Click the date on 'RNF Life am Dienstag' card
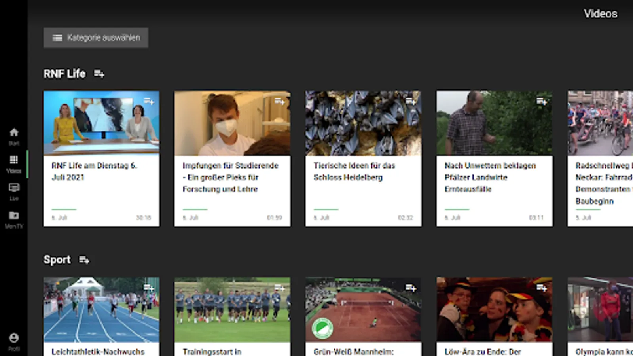 tap(59, 218)
